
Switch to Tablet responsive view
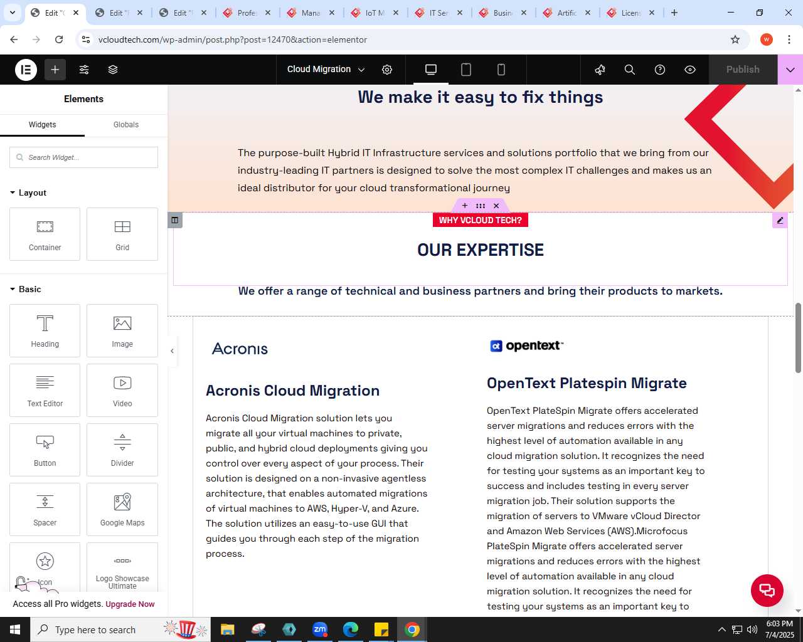466,70
